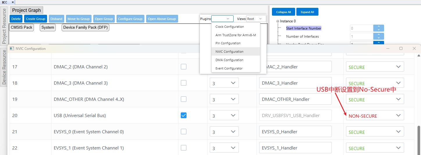Image resolution: width=421 pixels, height=155 pixels.
Task: Click the USB (Universal Serial Bus) row label
Action: click(x=80, y=115)
